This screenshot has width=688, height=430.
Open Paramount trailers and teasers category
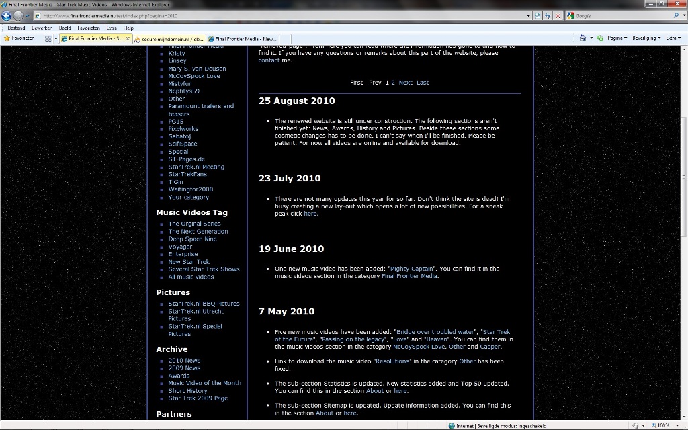(201, 110)
